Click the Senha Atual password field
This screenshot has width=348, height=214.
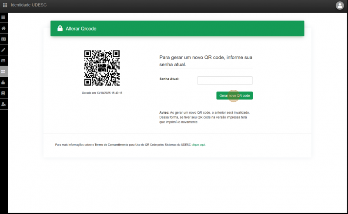point(225,81)
